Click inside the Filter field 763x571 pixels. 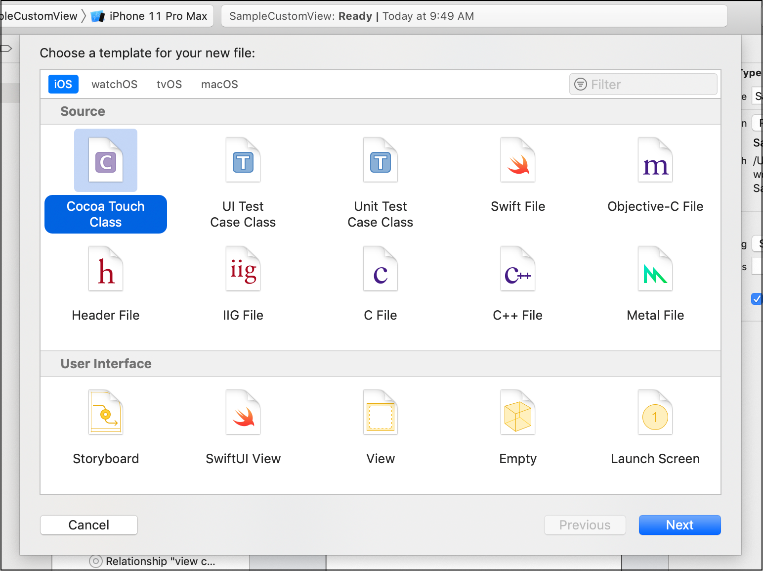pyautogui.click(x=642, y=84)
